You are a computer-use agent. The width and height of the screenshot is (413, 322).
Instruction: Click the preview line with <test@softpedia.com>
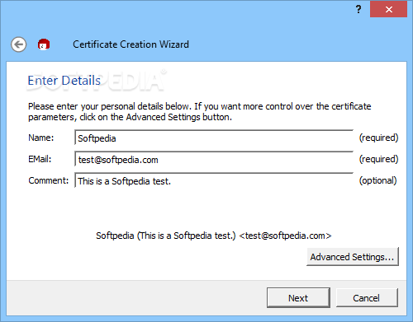214,236
